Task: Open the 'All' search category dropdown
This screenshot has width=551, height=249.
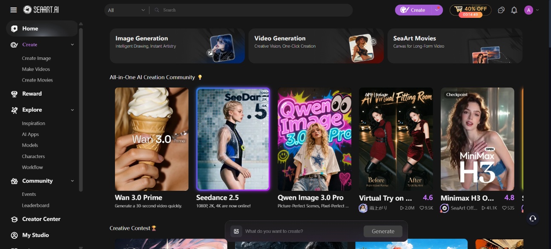Action: click(126, 10)
